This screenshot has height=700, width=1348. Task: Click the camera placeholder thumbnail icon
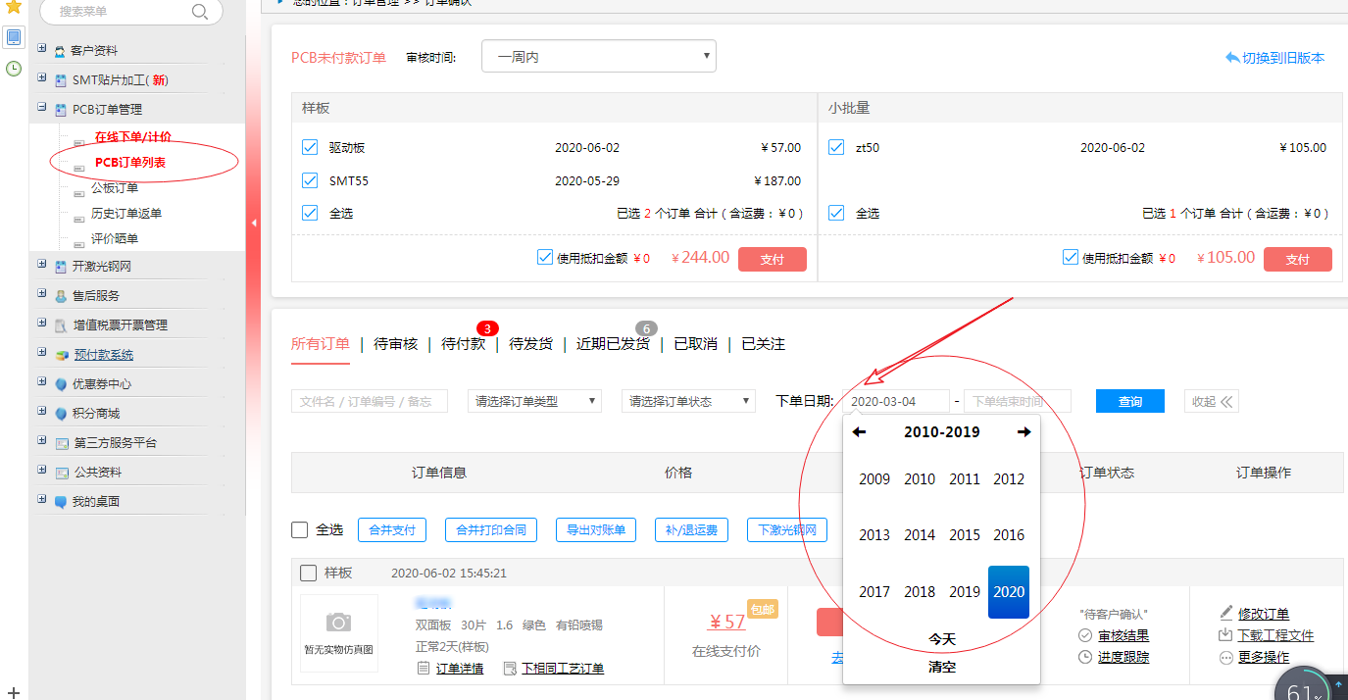click(x=338, y=623)
